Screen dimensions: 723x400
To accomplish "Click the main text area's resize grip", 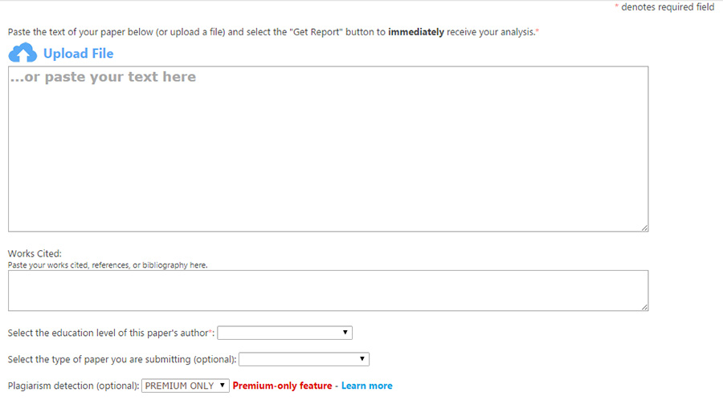I will (644, 228).
